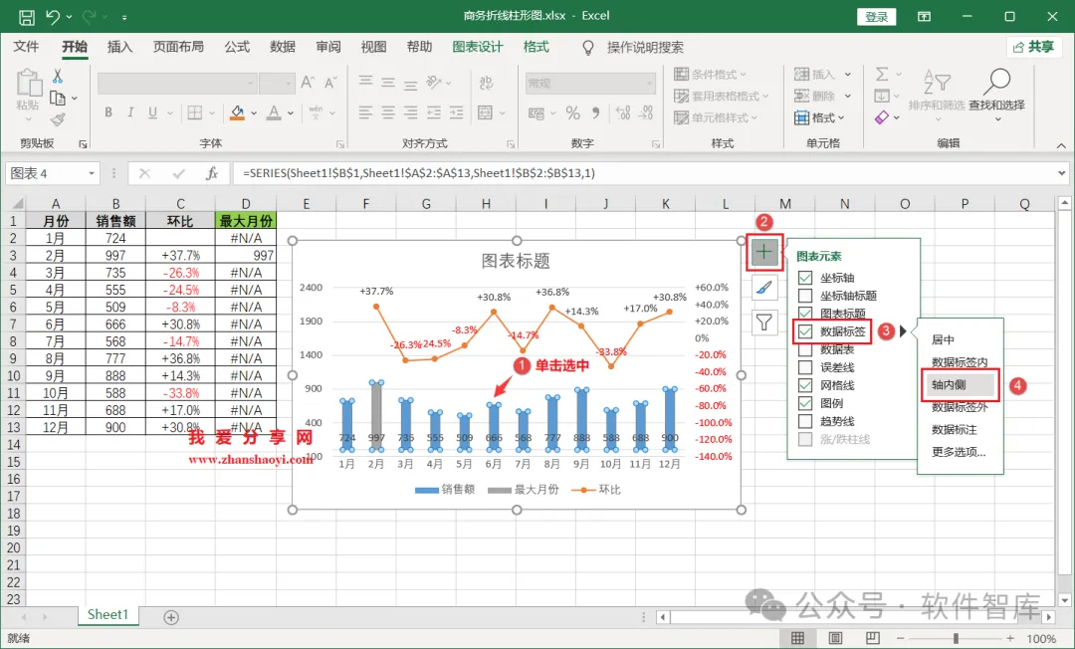The width and height of the screenshot is (1075, 649).
Task: Click the Save icon in title bar
Action: pos(27,17)
